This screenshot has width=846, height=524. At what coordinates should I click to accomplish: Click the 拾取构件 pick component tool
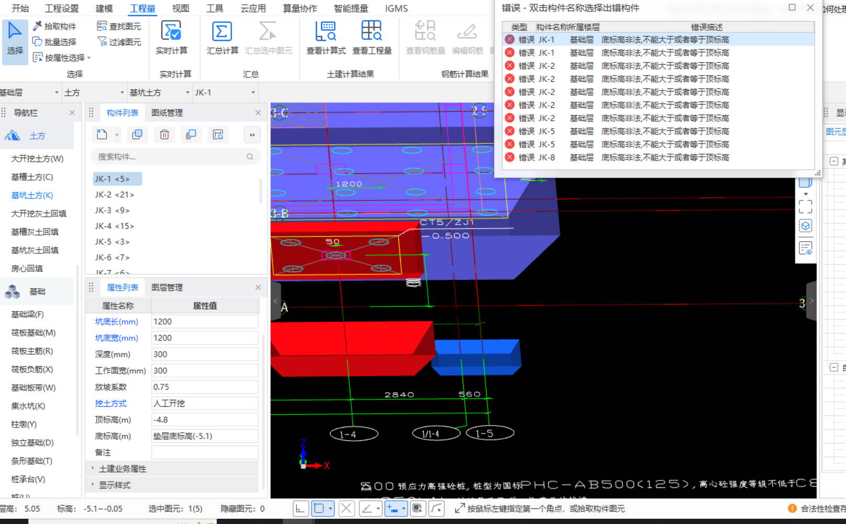54,26
